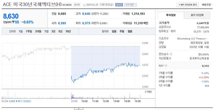Click the 14:00 peak on price line
The width and height of the screenshot is (215, 110).
click(x=128, y=63)
